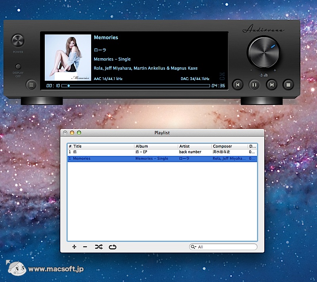Click the playback progress bar handle
The width and height of the screenshot is (317, 282).
(x=69, y=86)
